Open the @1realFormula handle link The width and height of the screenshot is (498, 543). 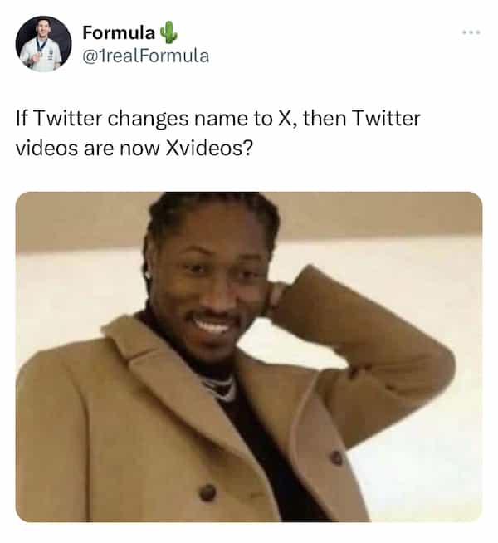click(146, 56)
